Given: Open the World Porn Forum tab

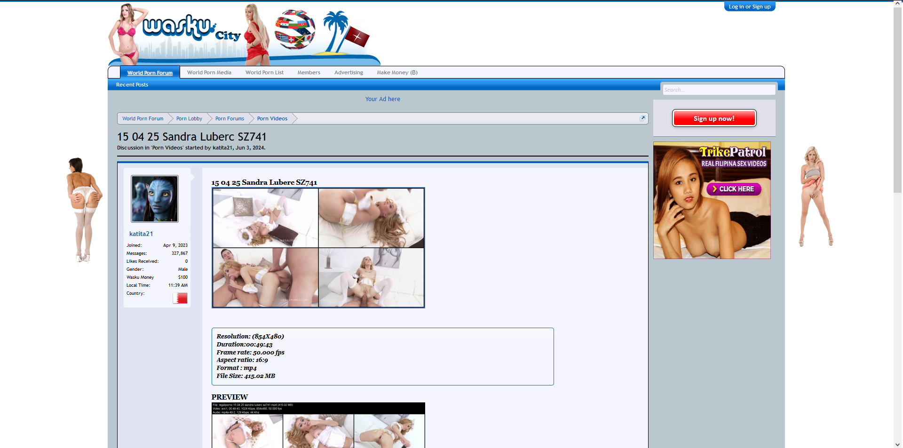Looking at the screenshot, I should (150, 73).
